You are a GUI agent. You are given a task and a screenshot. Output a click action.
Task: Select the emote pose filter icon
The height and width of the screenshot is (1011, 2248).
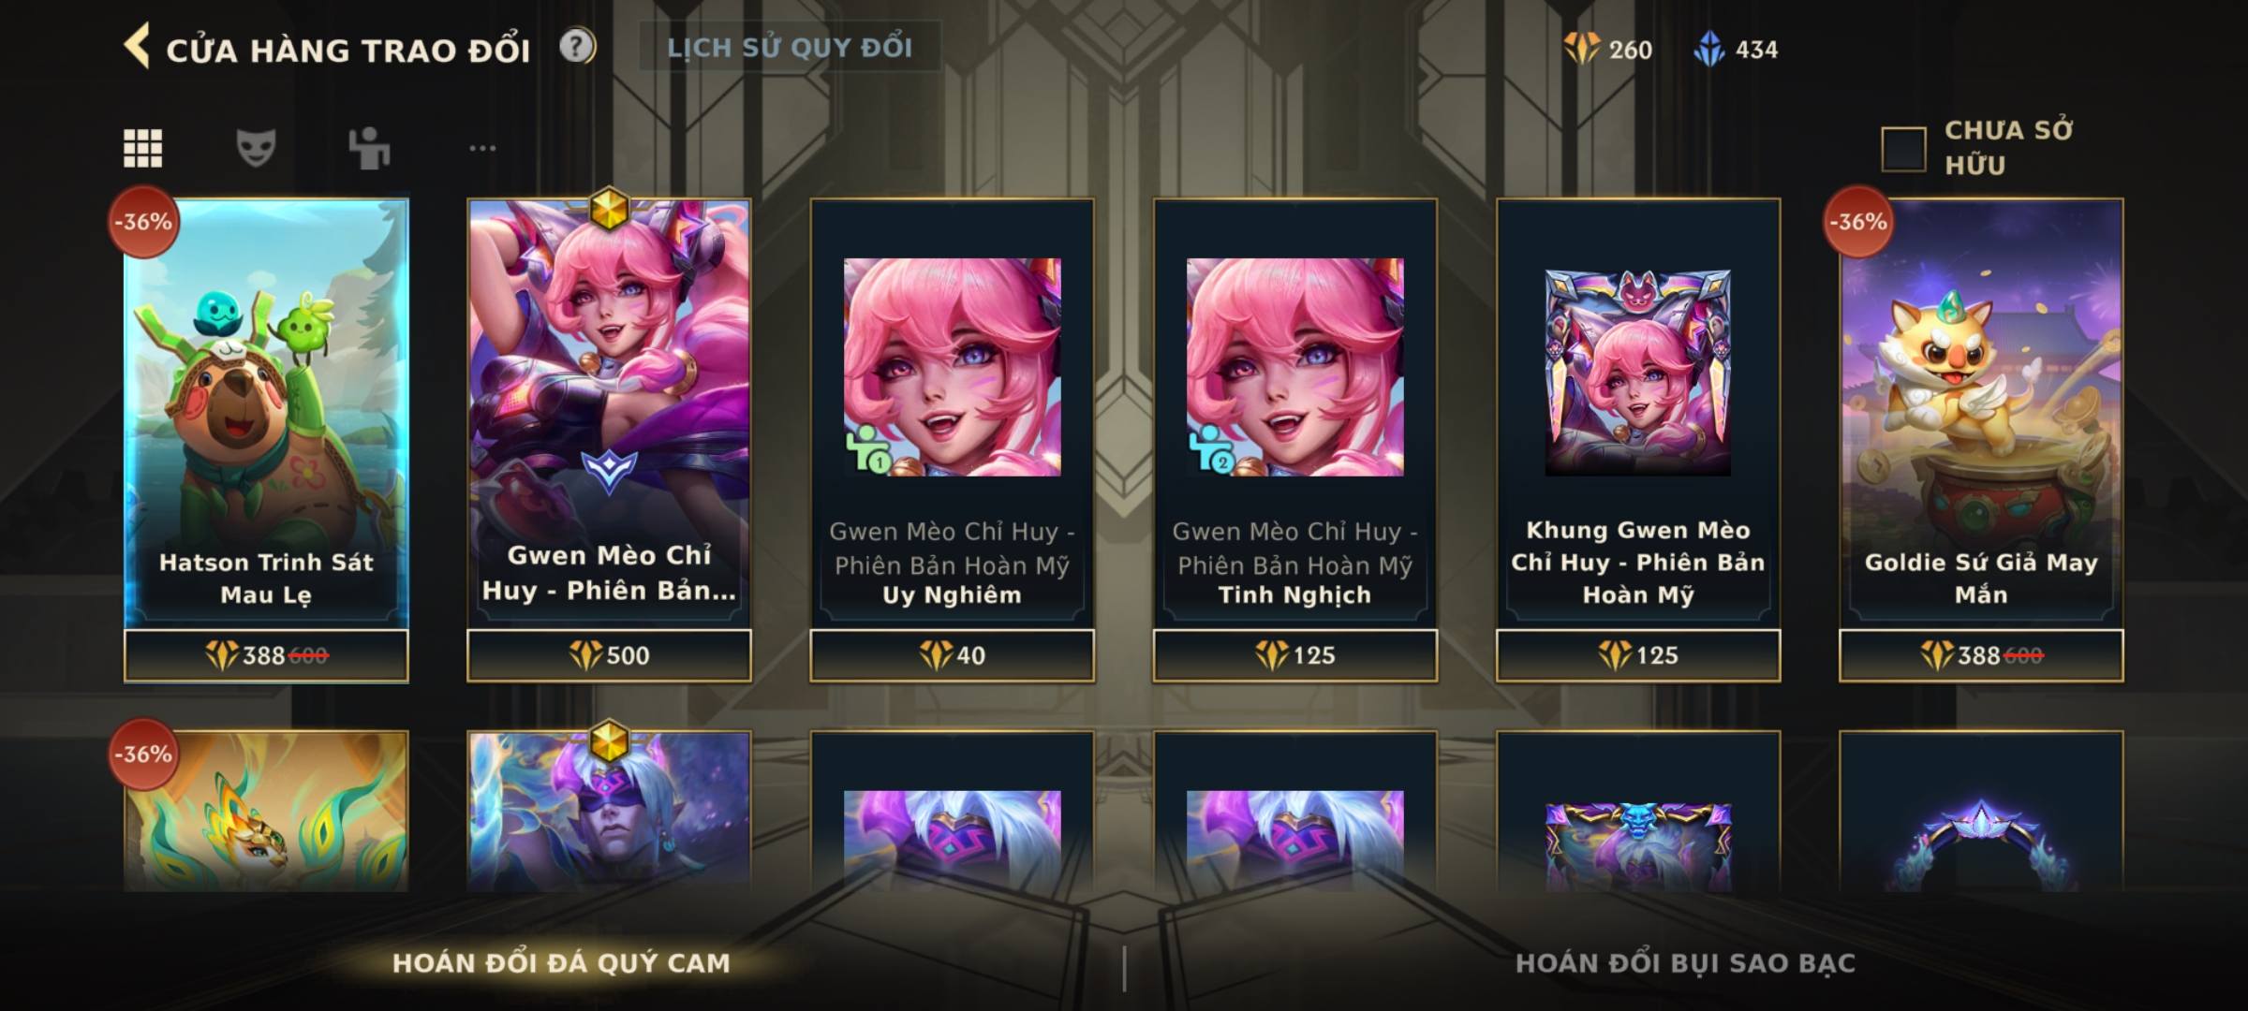(369, 148)
